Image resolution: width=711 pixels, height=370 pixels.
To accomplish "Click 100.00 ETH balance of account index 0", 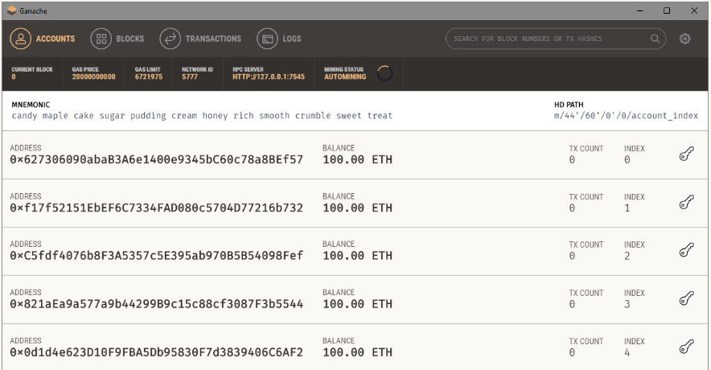I will coord(357,159).
